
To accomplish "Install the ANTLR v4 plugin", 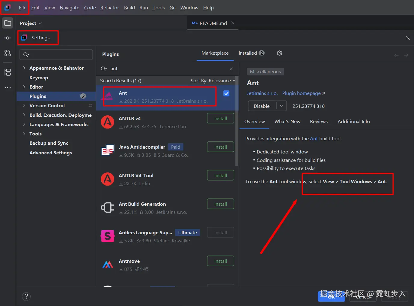I will coord(221,119).
